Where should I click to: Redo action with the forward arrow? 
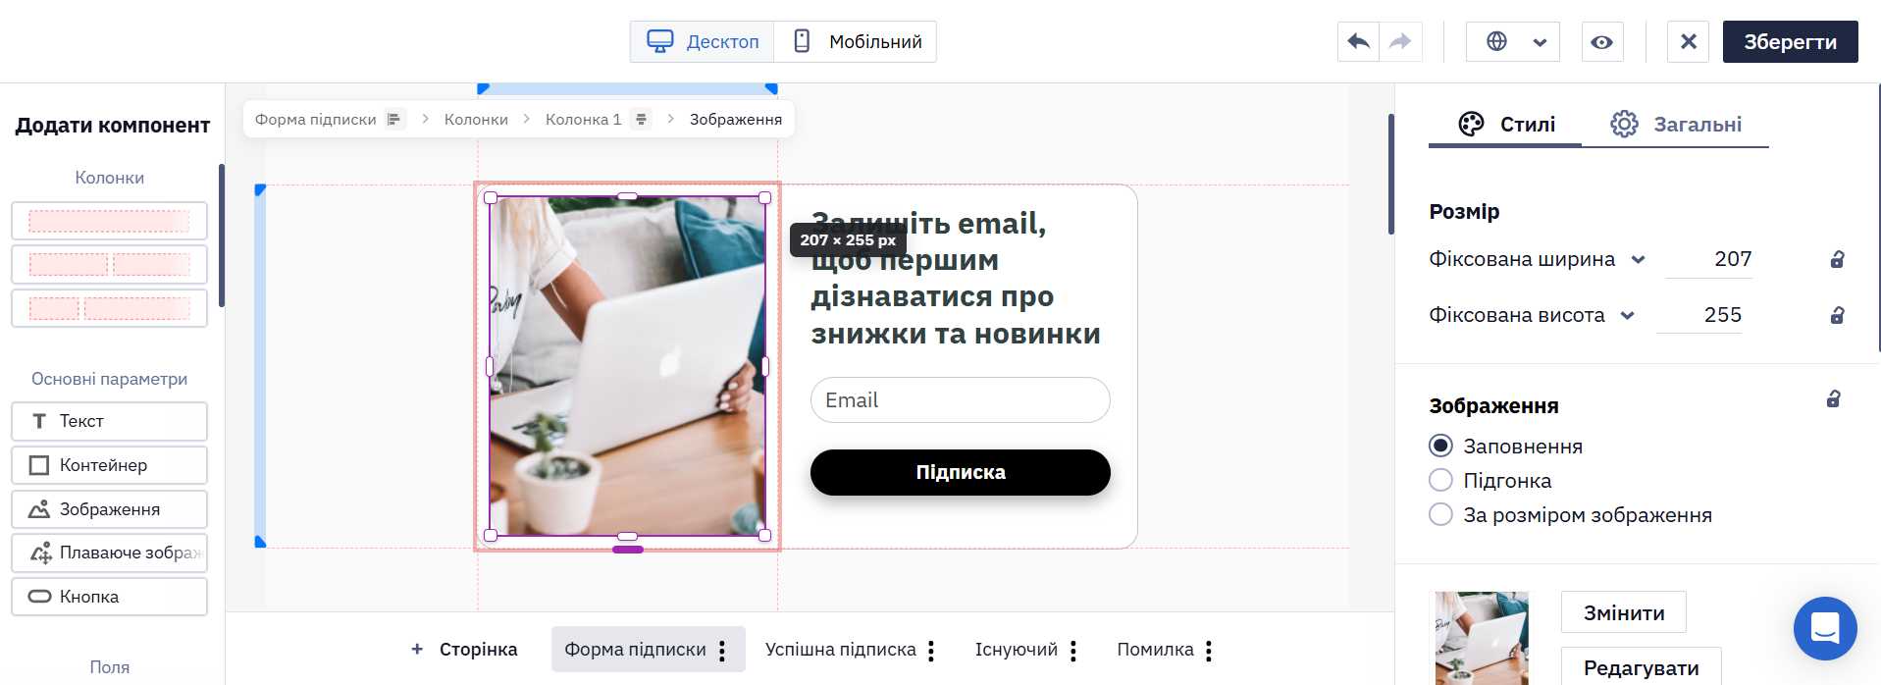[x=1400, y=41]
